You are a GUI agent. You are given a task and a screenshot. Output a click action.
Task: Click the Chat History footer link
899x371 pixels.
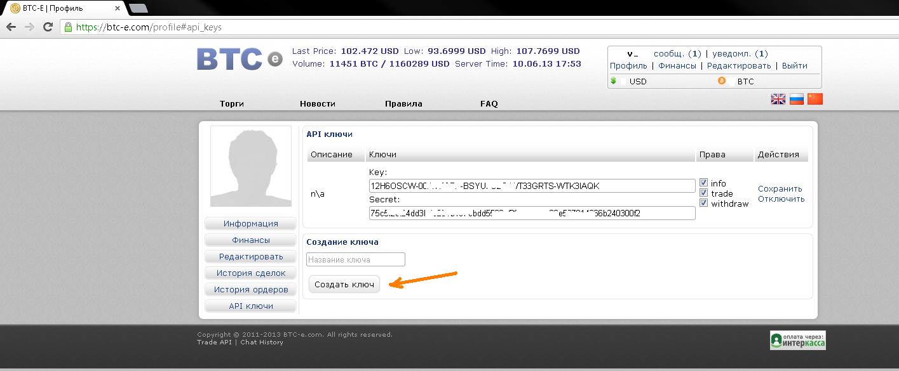click(262, 342)
